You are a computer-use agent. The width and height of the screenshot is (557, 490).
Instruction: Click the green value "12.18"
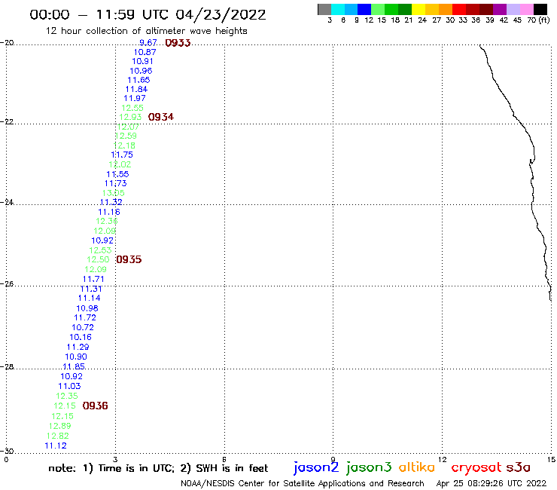tap(124, 145)
